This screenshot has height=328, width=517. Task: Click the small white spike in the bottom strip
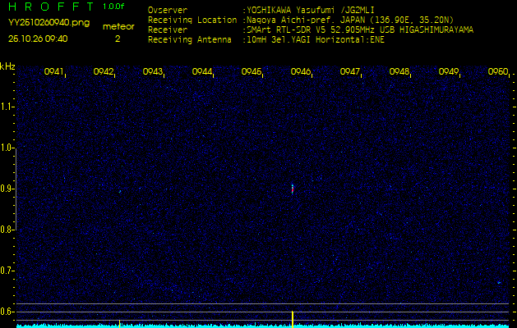[120, 322]
